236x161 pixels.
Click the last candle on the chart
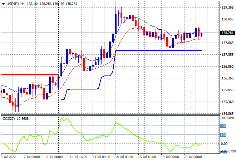coord(201,34)
